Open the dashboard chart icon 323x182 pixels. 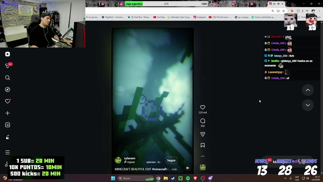8,125
